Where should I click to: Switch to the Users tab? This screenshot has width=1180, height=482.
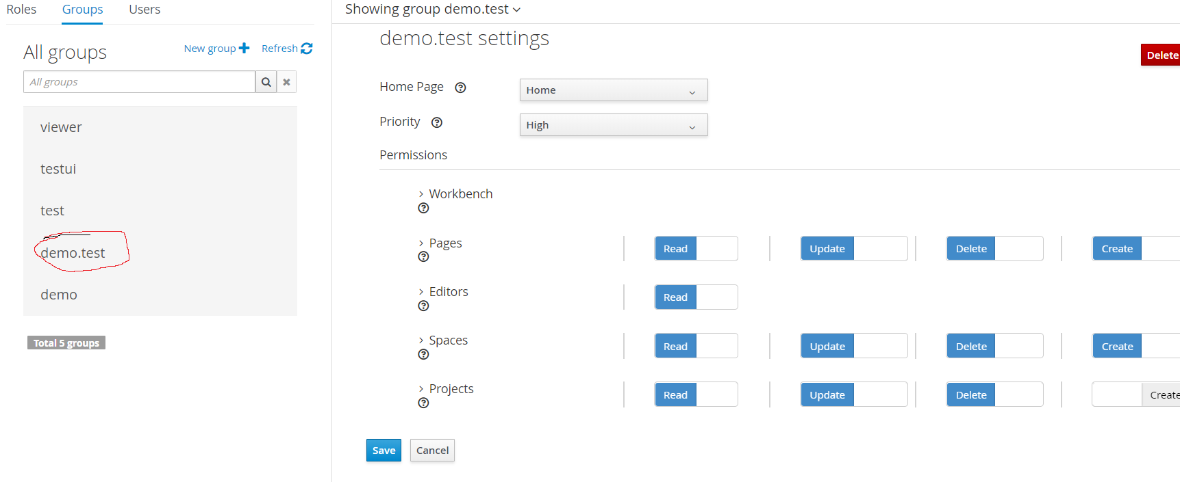(145, 10)
